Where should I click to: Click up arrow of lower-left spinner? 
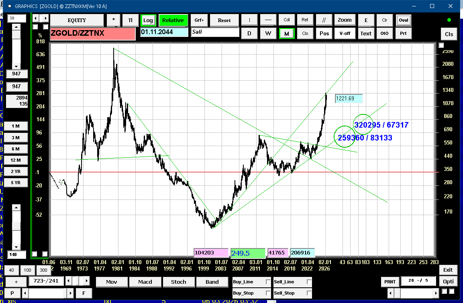click(x=16, y=207)
